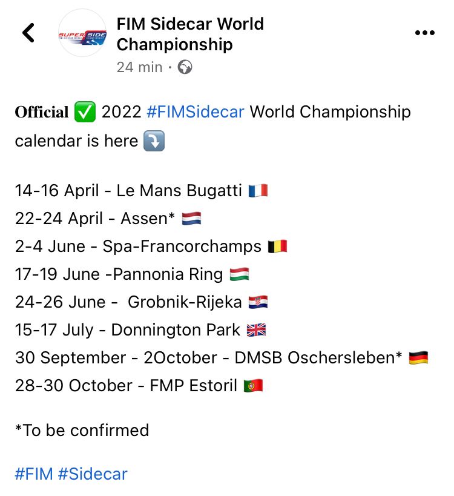Viewport: 454px width, 496px height.
Task: Click the blue down-arrow emoji
Action: (x=154, y=141)
